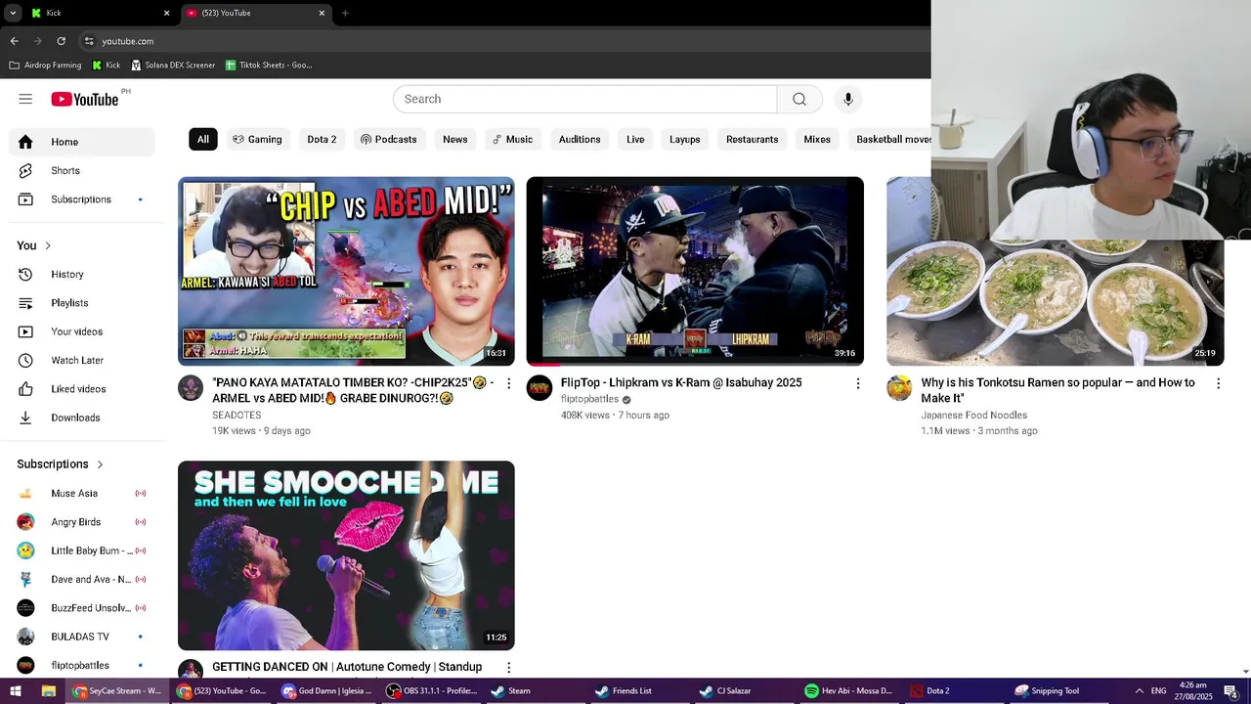1251x704 pixels.
Task: Open BULADAS TV subscription channel
Action: pos(82,637)
